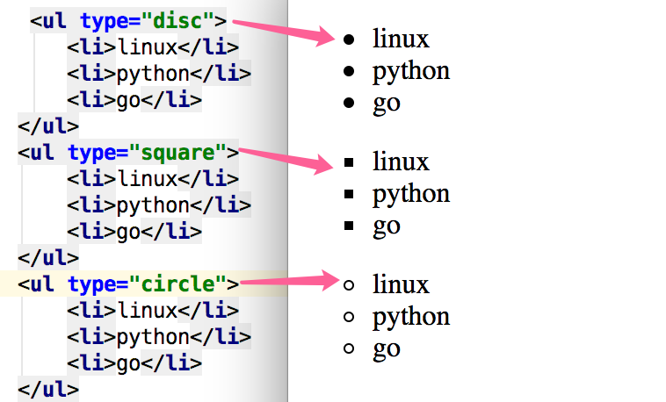The height and width of the screenshot is (402, 666).
Task: Click the go li line under ul circle
Action: point(134,363)
